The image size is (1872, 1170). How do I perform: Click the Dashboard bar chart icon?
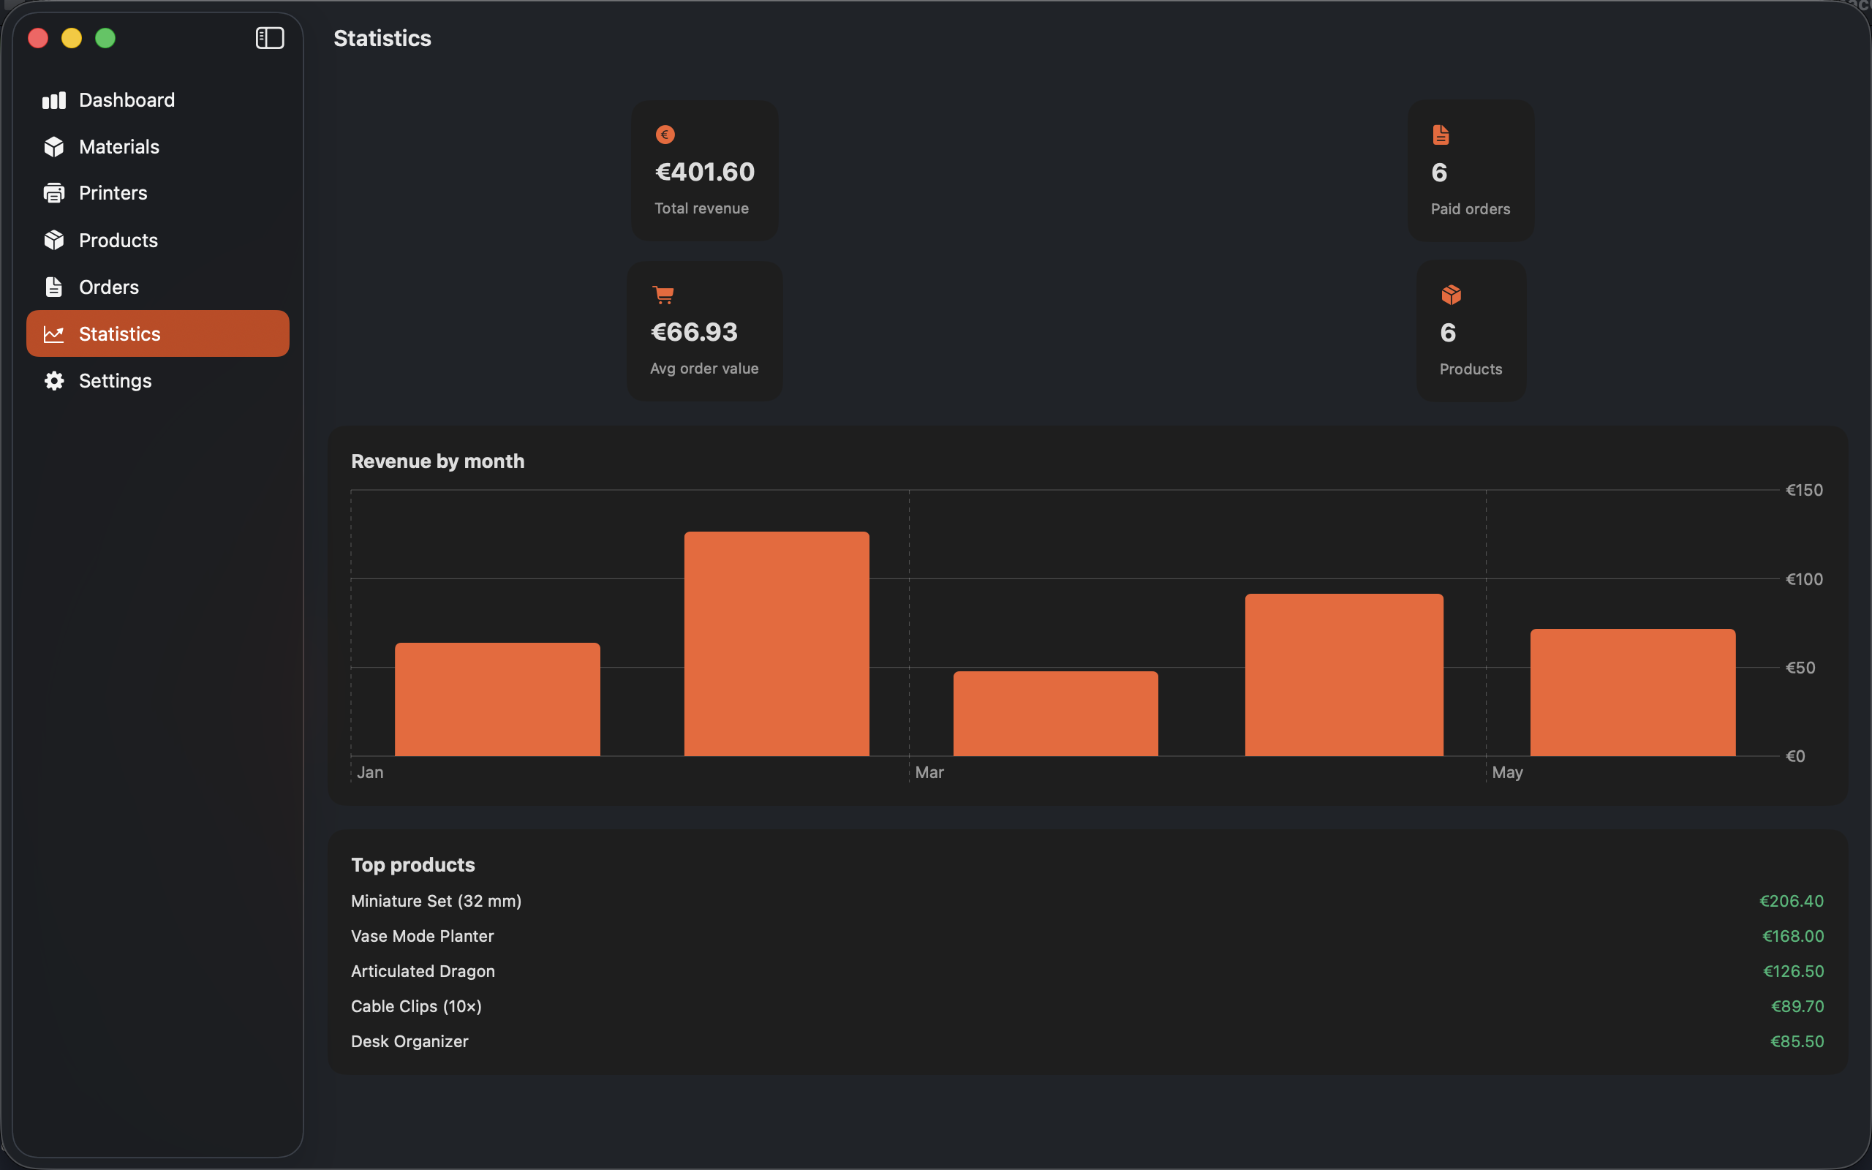click(53, 101)
